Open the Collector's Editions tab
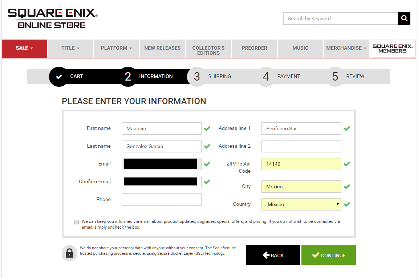The height and width of the screenshot is (278, 418). click(x=208, y=50)
